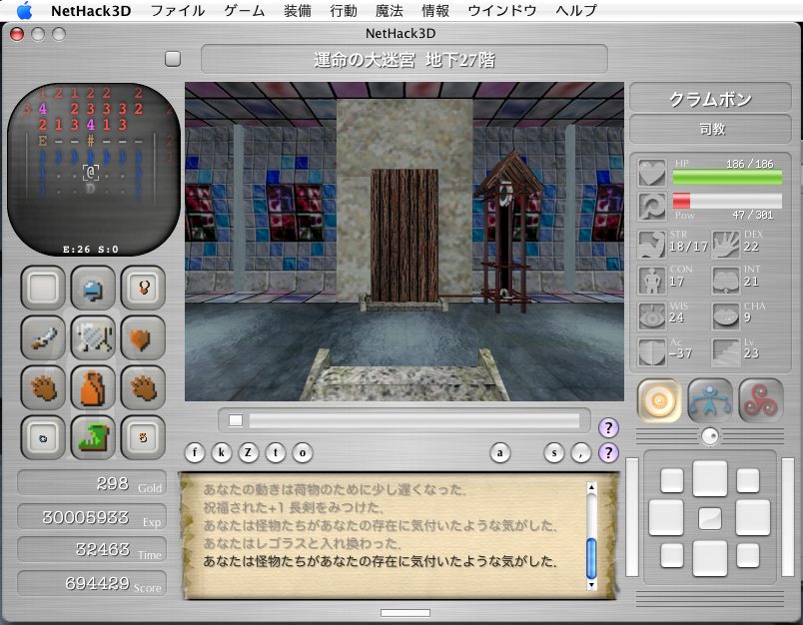Move east with the right direction pad button

(753, 518)
